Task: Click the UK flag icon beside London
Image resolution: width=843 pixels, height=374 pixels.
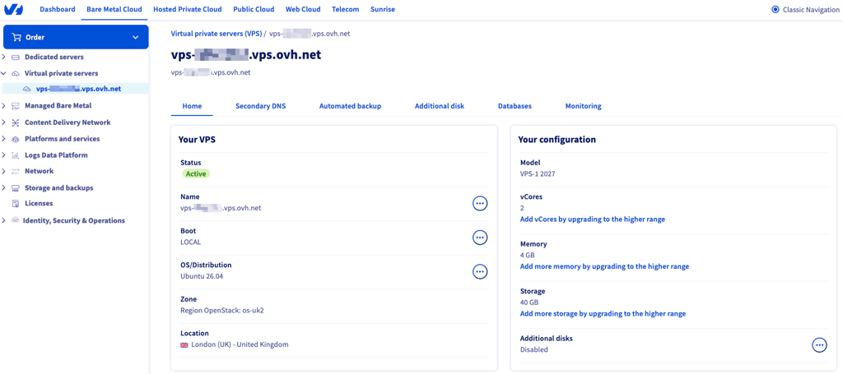Action: [x=184, y=345]
